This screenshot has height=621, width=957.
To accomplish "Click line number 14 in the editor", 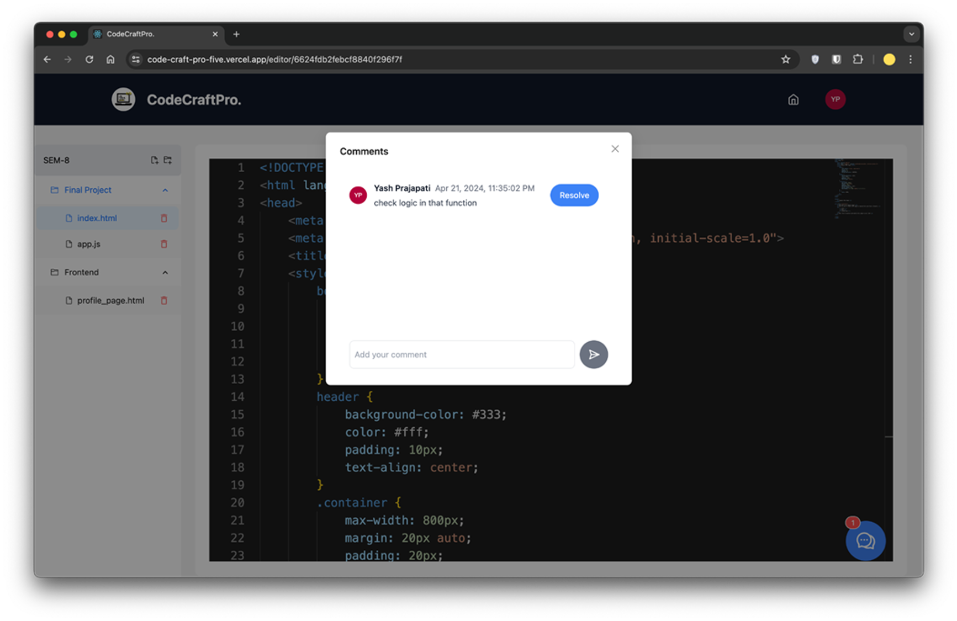I will pyautogui.click(x=237, y=397).
